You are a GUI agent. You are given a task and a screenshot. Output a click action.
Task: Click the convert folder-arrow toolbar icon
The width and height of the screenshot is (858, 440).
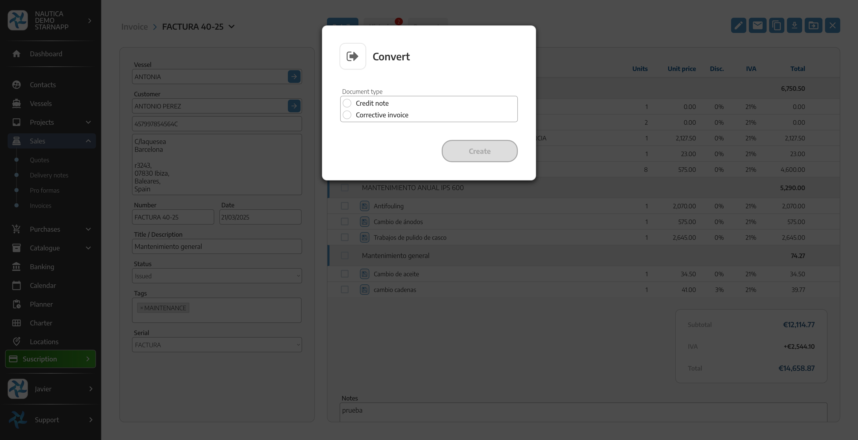pos(813,25)
